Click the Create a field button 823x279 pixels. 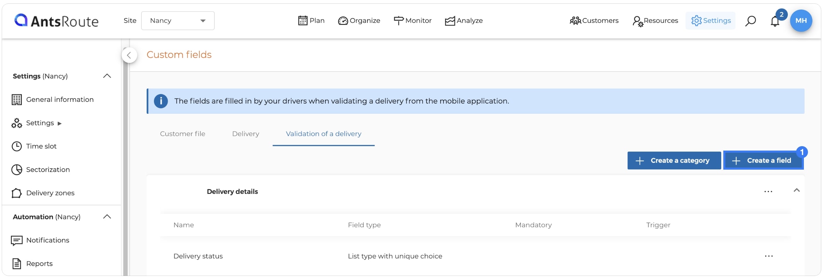tap(763, 160)
